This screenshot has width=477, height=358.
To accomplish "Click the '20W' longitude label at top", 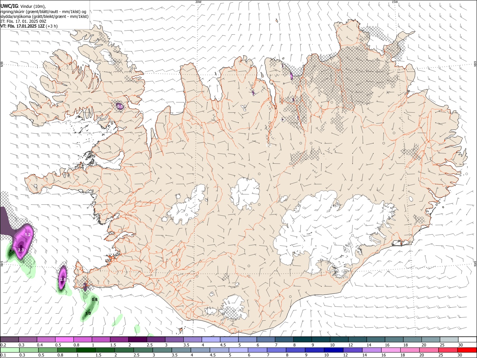I will [198, 2].
